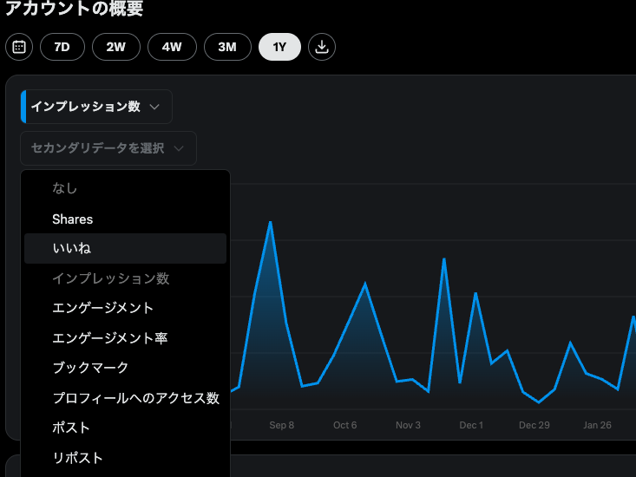The width and height of the screenshot is (636, 477).
Task: Select the 2W time range
Action: 116,47
